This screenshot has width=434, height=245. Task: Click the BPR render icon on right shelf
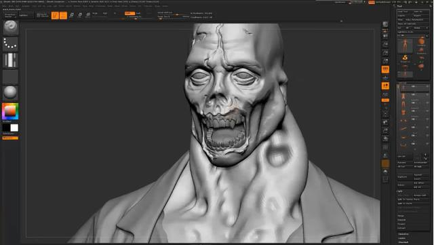coord(385,24)
